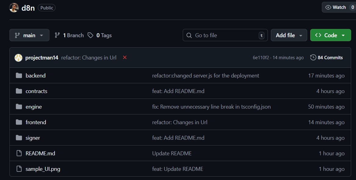Screen dimensions: 356x180
Task: Open the commit history via the clock icon
Action: (x=313, y=57)
